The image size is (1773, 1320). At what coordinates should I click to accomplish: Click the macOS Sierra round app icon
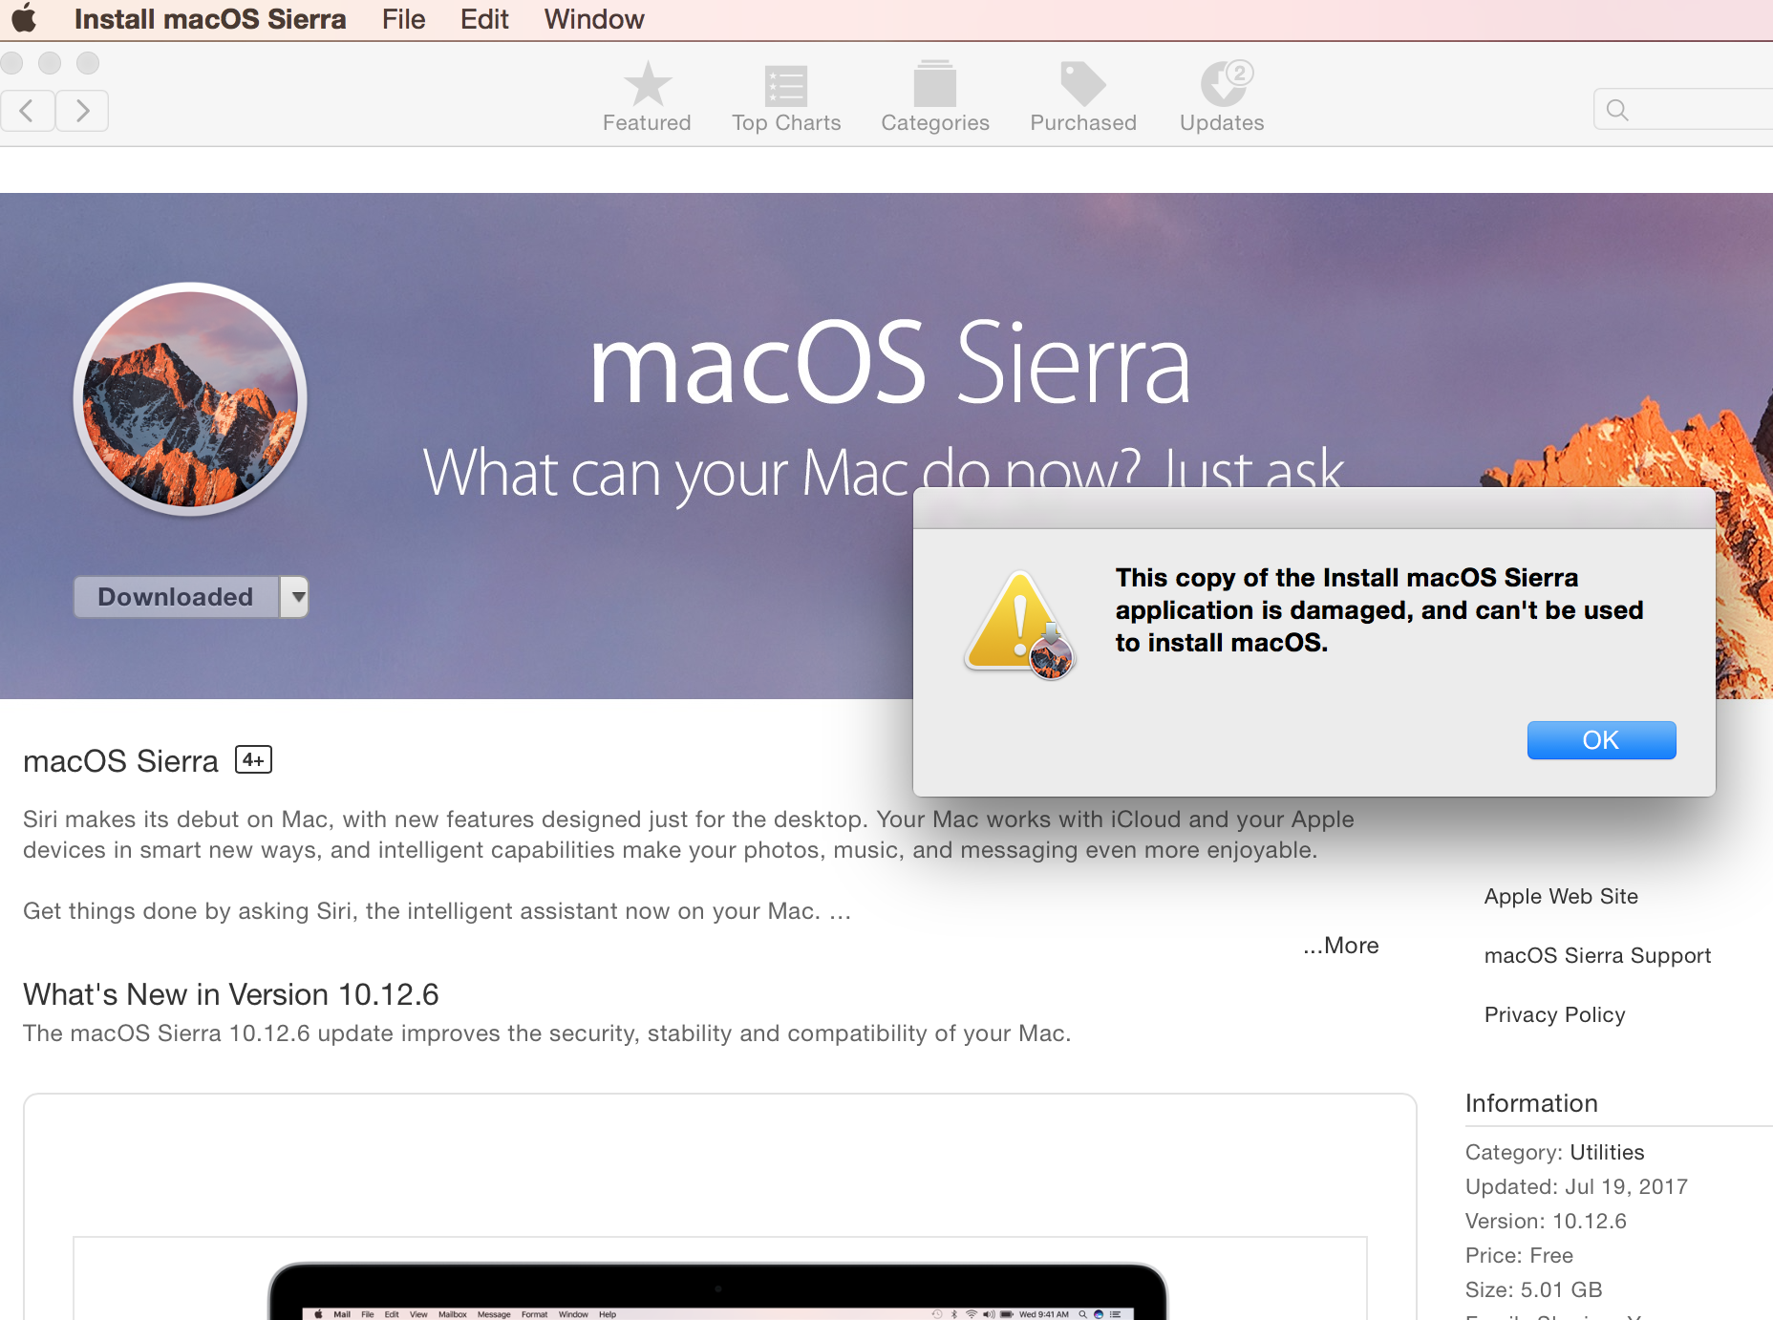[191, 399]
